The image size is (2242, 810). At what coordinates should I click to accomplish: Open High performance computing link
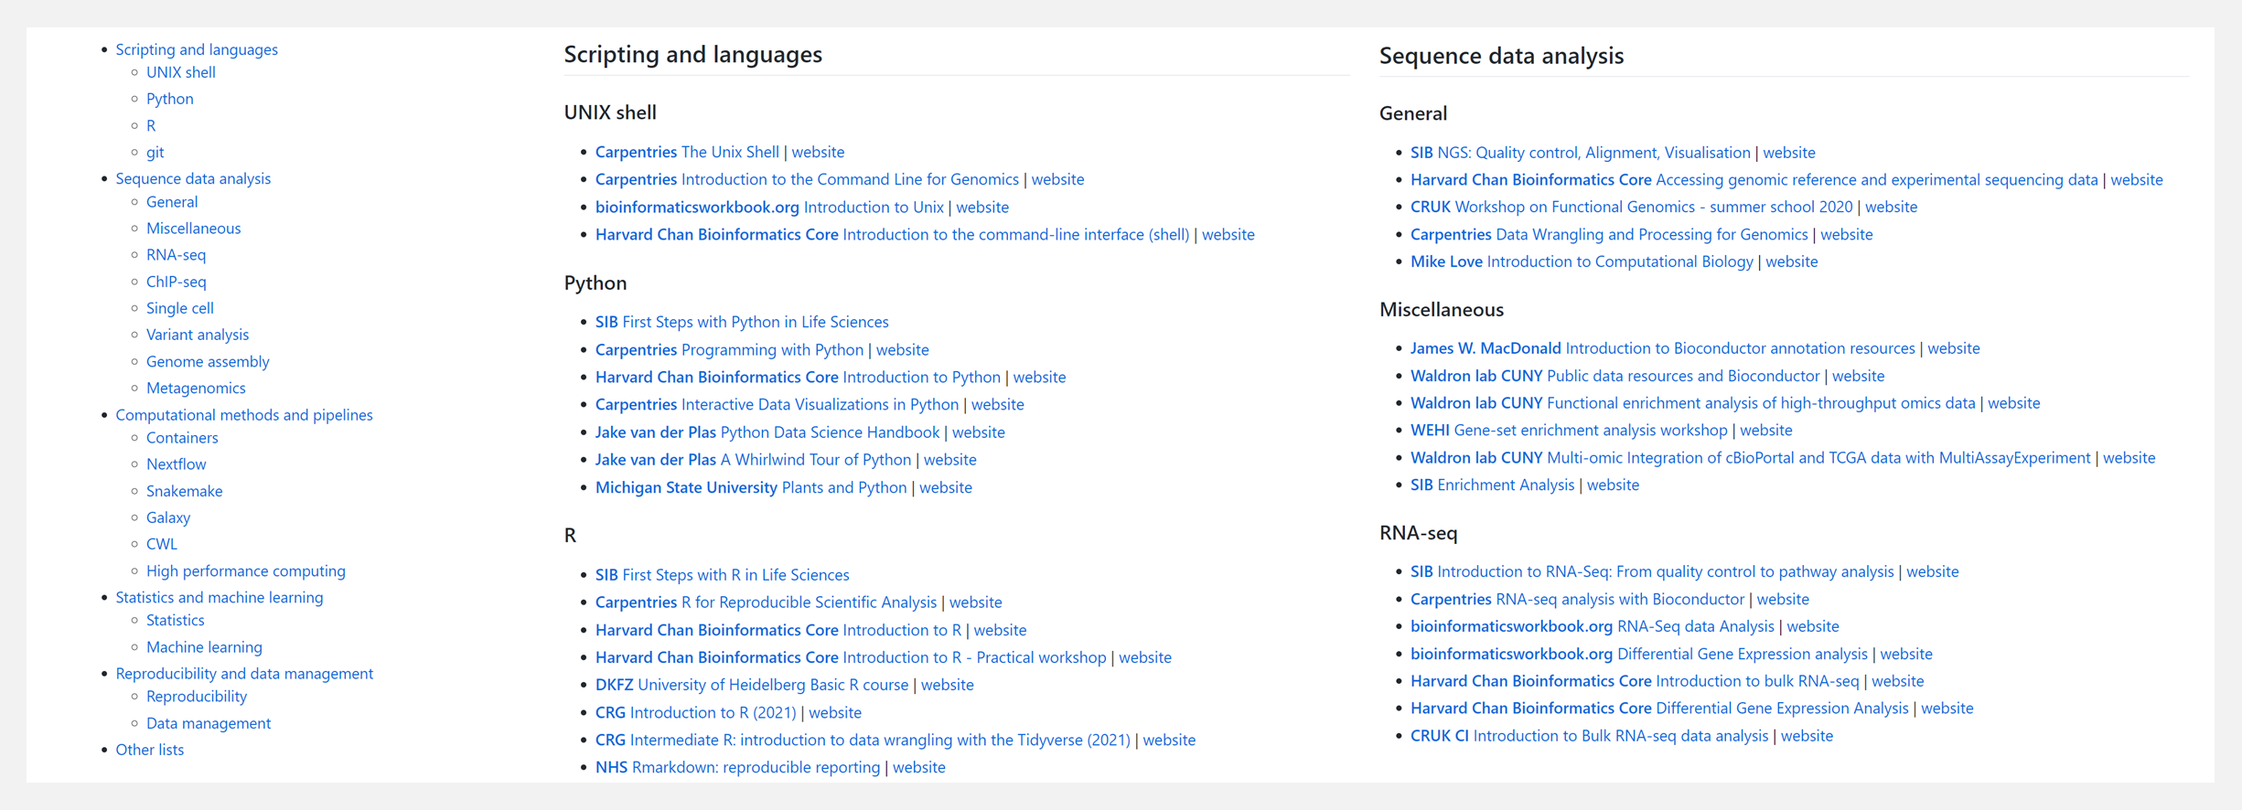tap(246, 571)
